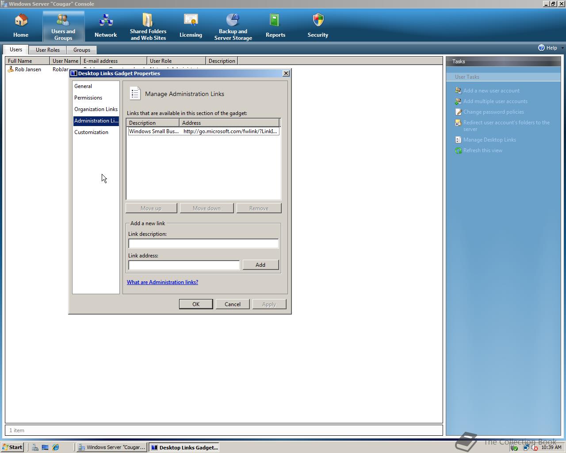Open Server Manager quick launch icon
Viewport: 566px width, 453px height.
coord(34,447)
